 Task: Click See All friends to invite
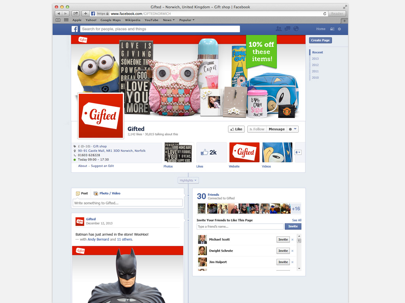point(297,220)
